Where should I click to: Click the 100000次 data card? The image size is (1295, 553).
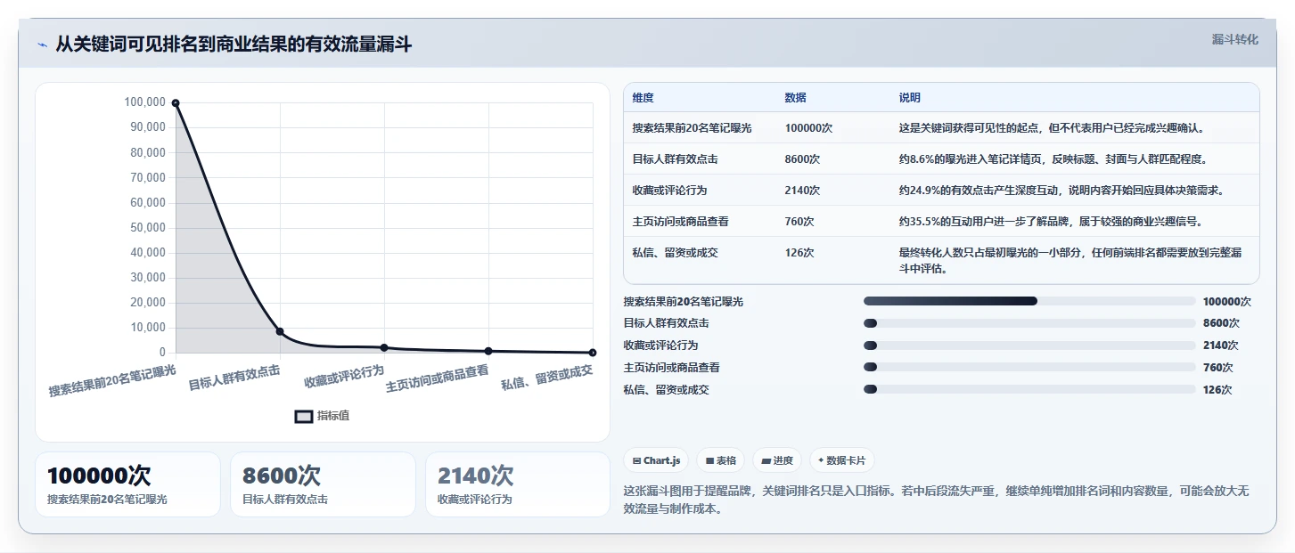click(x=127, y=484)
